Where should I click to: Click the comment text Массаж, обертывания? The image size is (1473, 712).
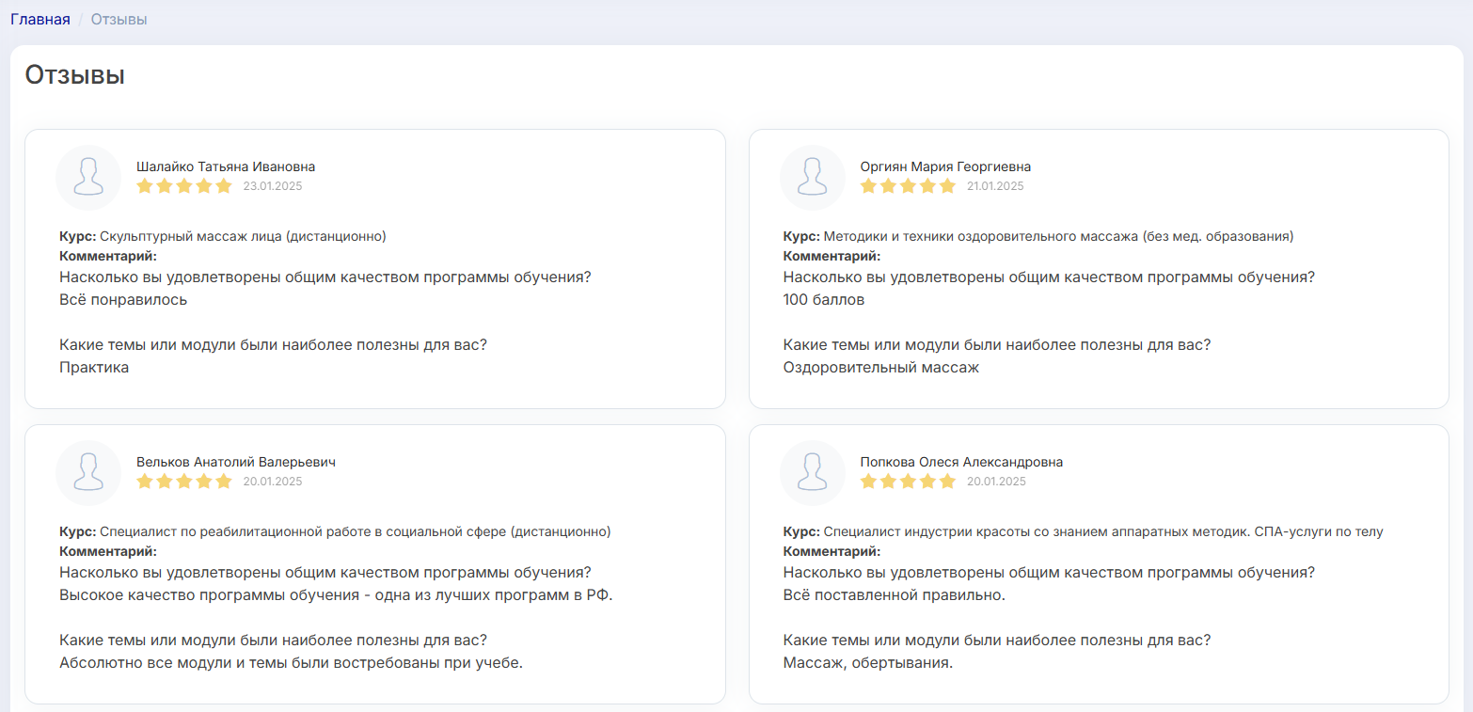point(867,663)
